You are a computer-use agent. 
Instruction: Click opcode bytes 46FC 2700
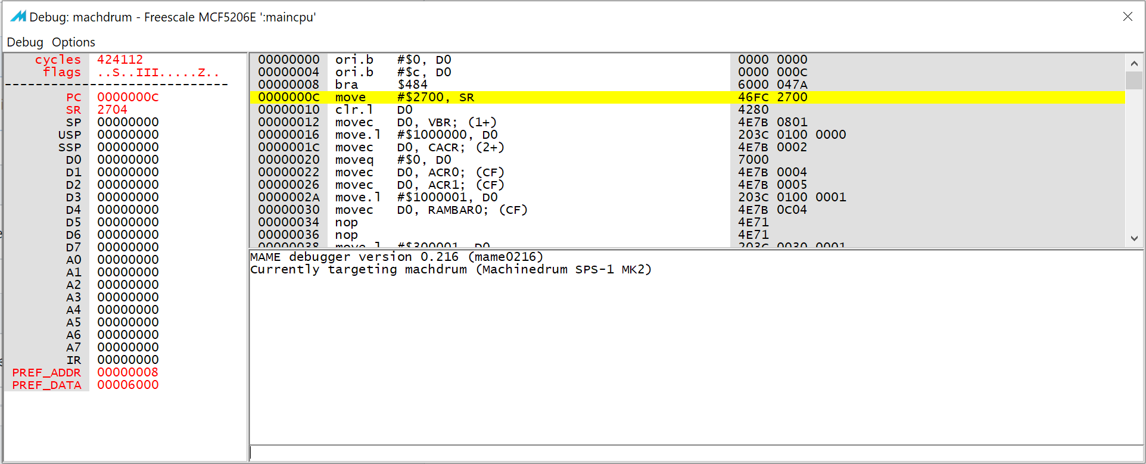point(773,97)
